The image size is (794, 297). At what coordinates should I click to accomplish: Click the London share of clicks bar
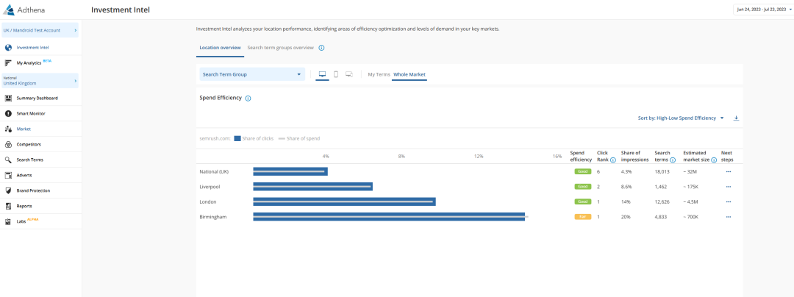click(344, 202)
